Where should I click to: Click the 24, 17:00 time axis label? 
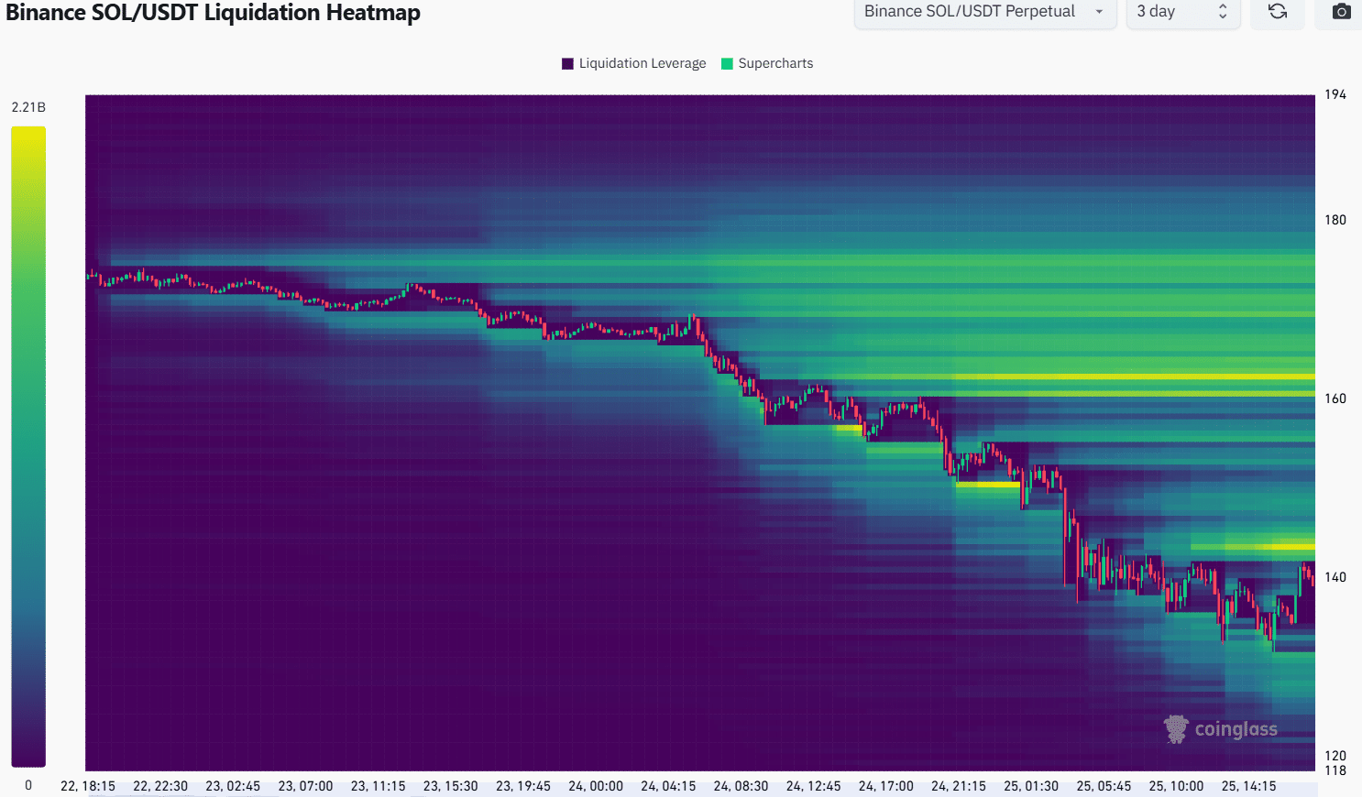pyautogui.click(x=886, y=786)
